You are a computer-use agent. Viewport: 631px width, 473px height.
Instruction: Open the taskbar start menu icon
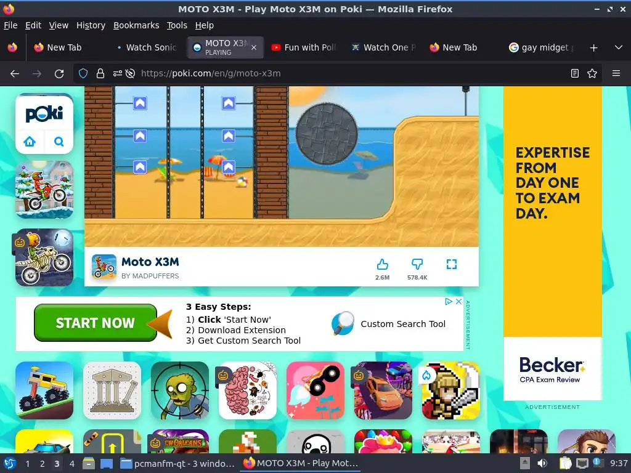pyautogui.click(x=9, y=463)
